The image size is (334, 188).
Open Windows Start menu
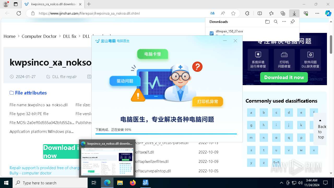pos(6,183)
